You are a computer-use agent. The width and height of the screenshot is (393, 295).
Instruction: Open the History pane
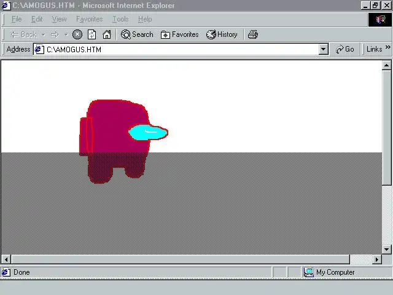pyautogui.click(x=222, y=34)
